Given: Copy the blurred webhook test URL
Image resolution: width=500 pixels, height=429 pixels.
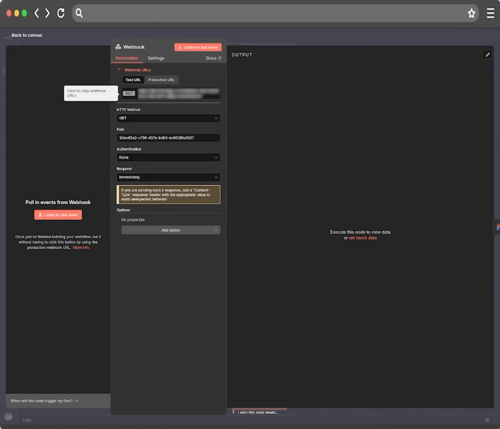Looking at the screenshot, I should [179, 93].
